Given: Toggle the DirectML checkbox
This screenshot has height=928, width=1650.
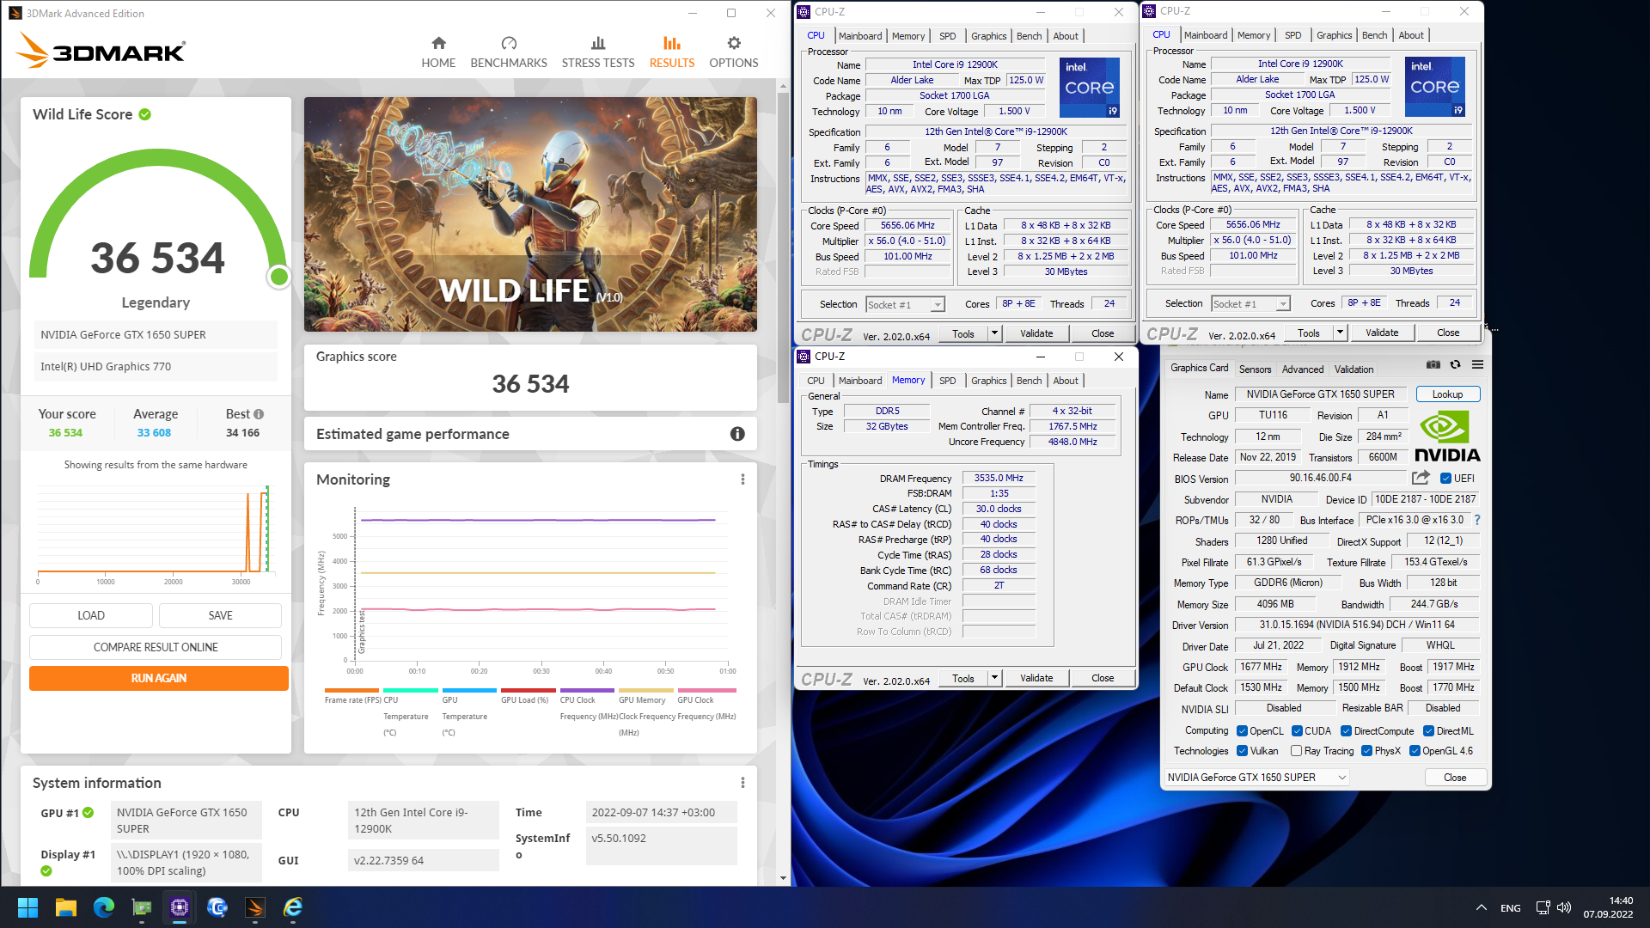Looking at the screenshot, I should tap(1428, 731).
